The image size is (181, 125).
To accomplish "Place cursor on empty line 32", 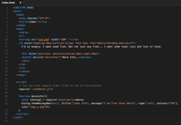I will pyautogui.click(x=97, y=121).
